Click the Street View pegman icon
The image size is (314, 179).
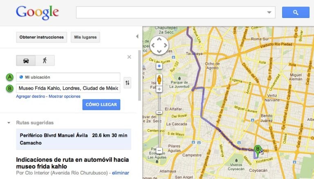point(159,80)
